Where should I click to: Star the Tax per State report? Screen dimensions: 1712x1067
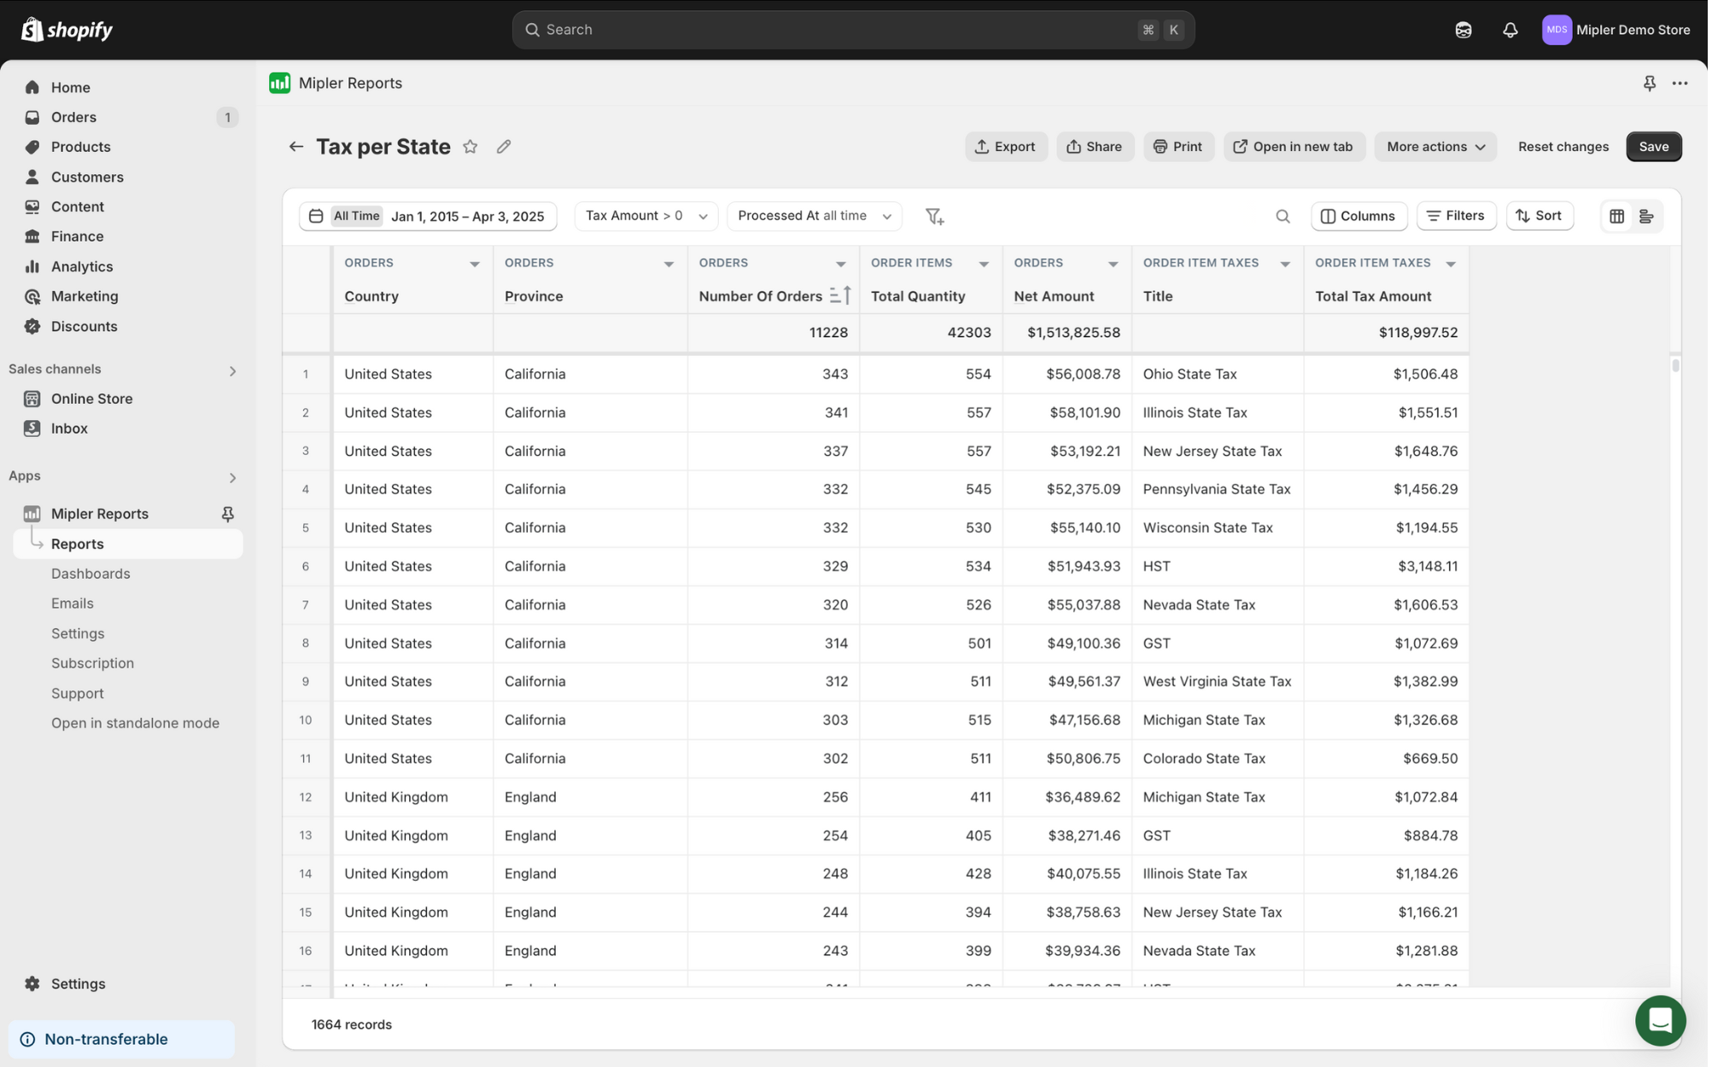(x=470, y=147)
